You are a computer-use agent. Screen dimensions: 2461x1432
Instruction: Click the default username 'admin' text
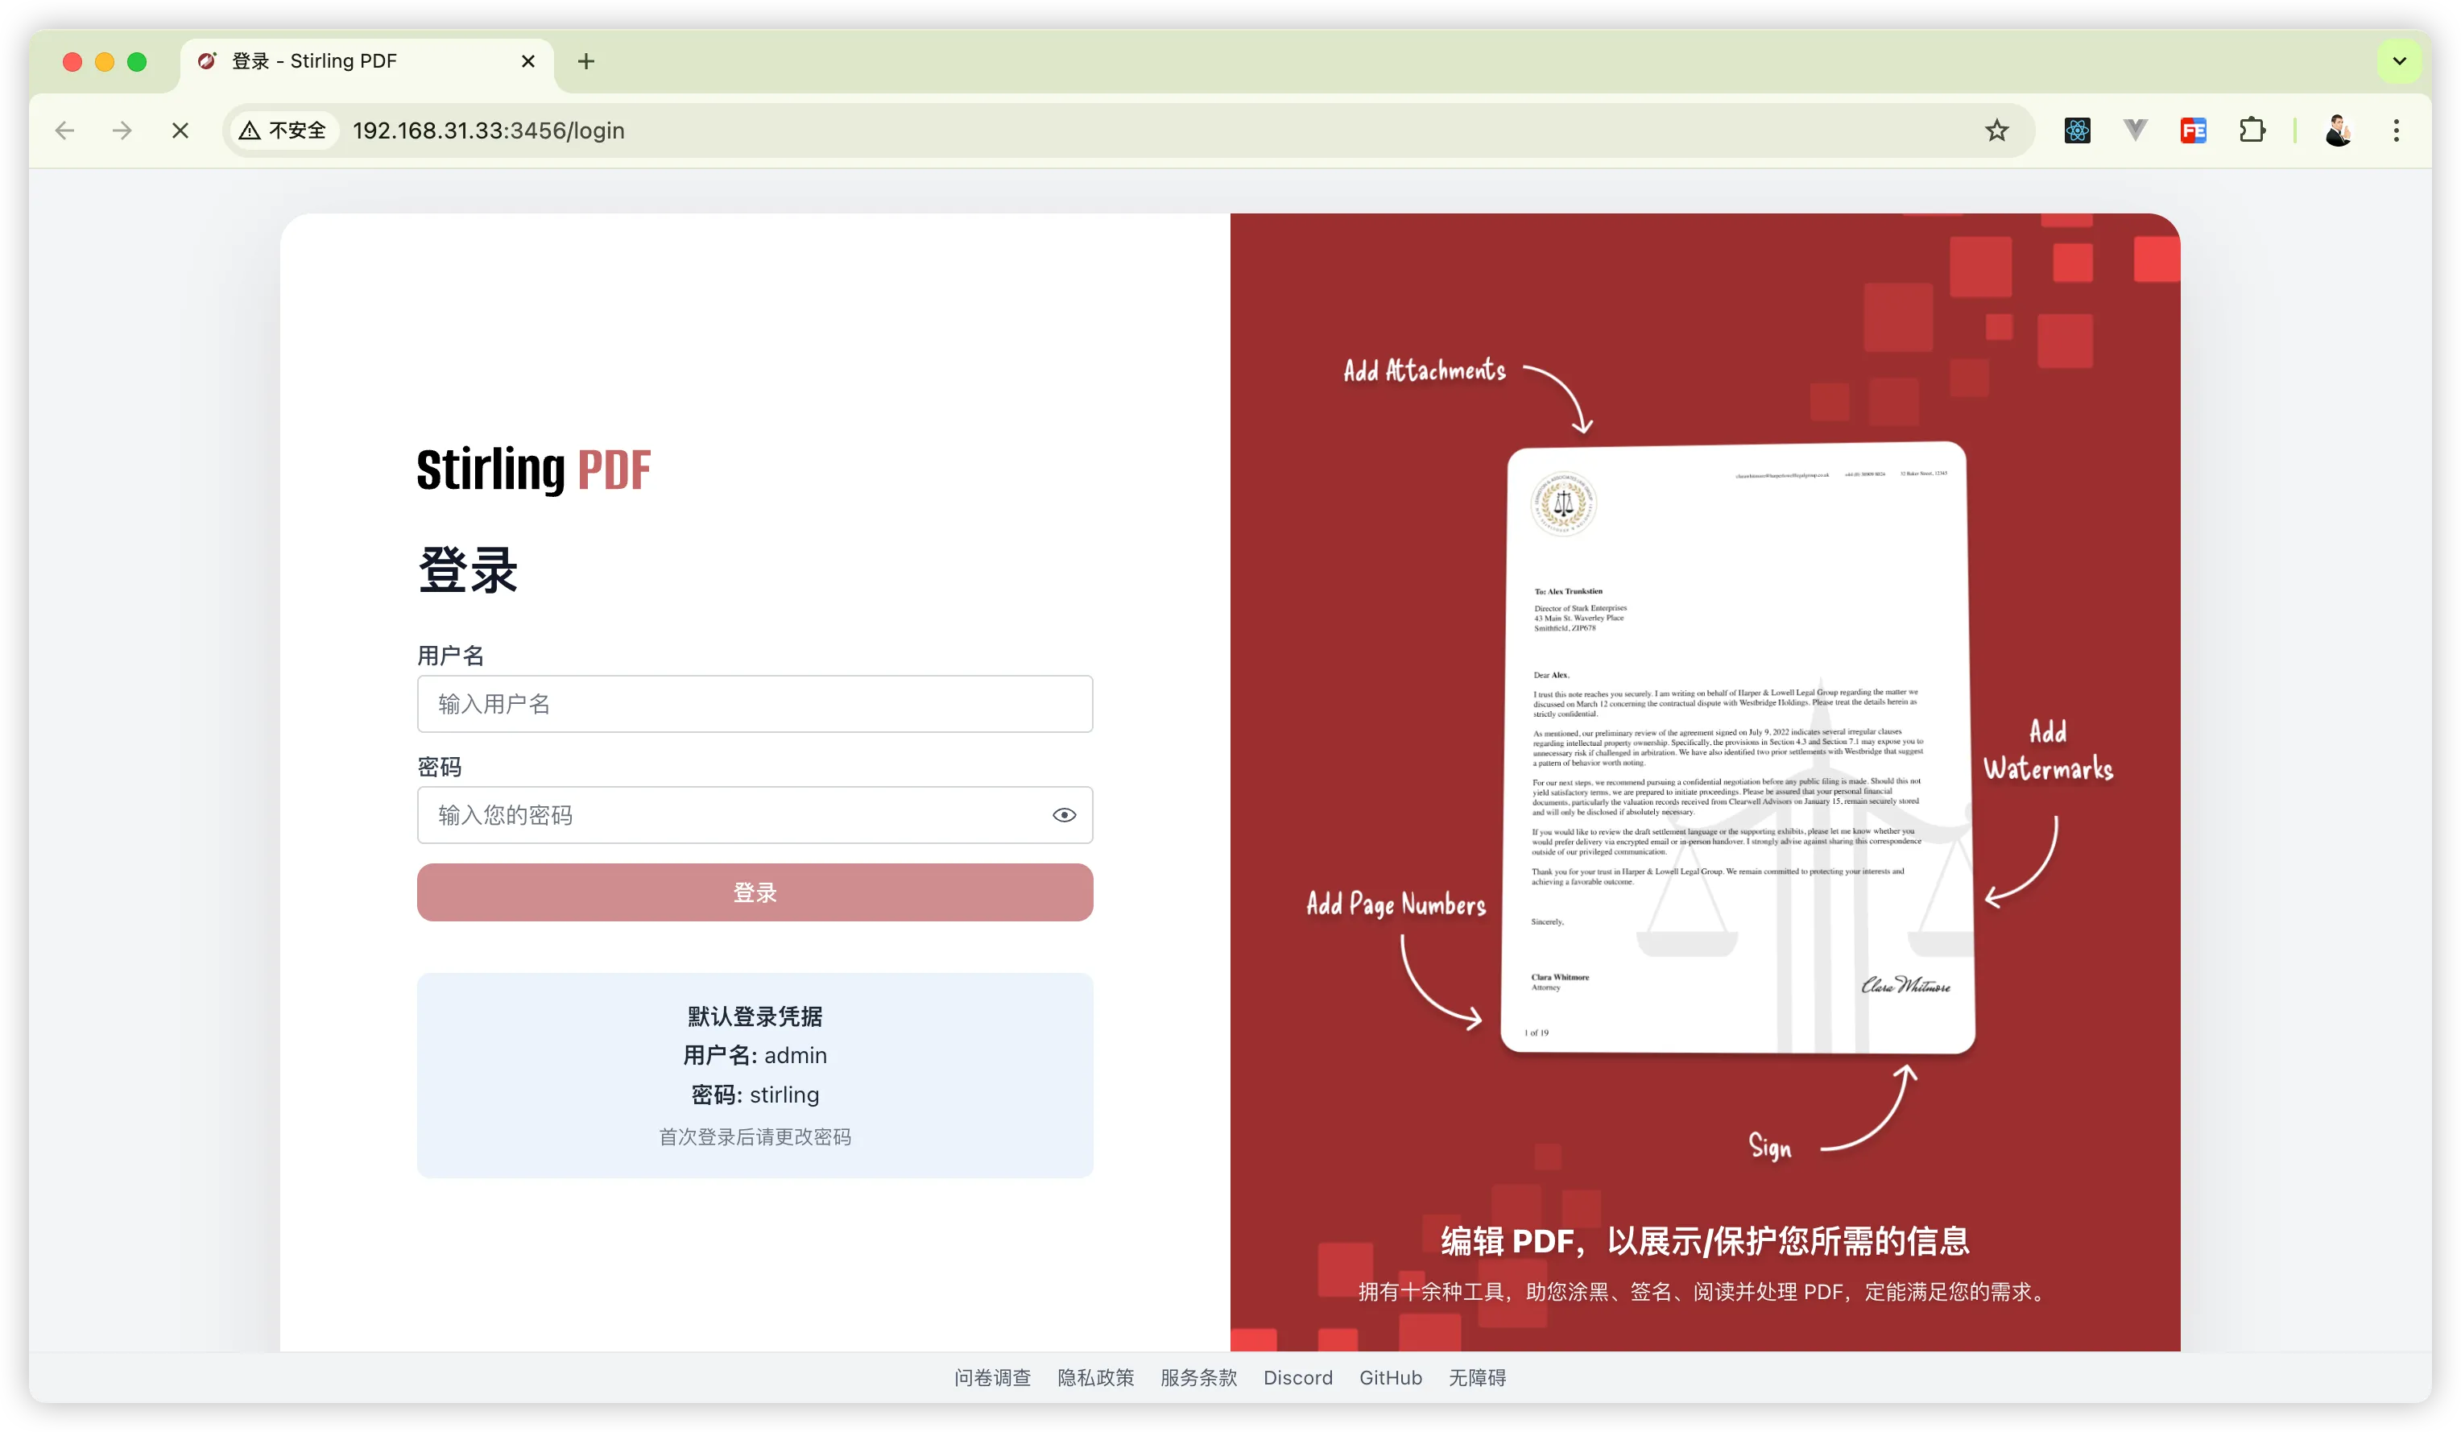796,1056
